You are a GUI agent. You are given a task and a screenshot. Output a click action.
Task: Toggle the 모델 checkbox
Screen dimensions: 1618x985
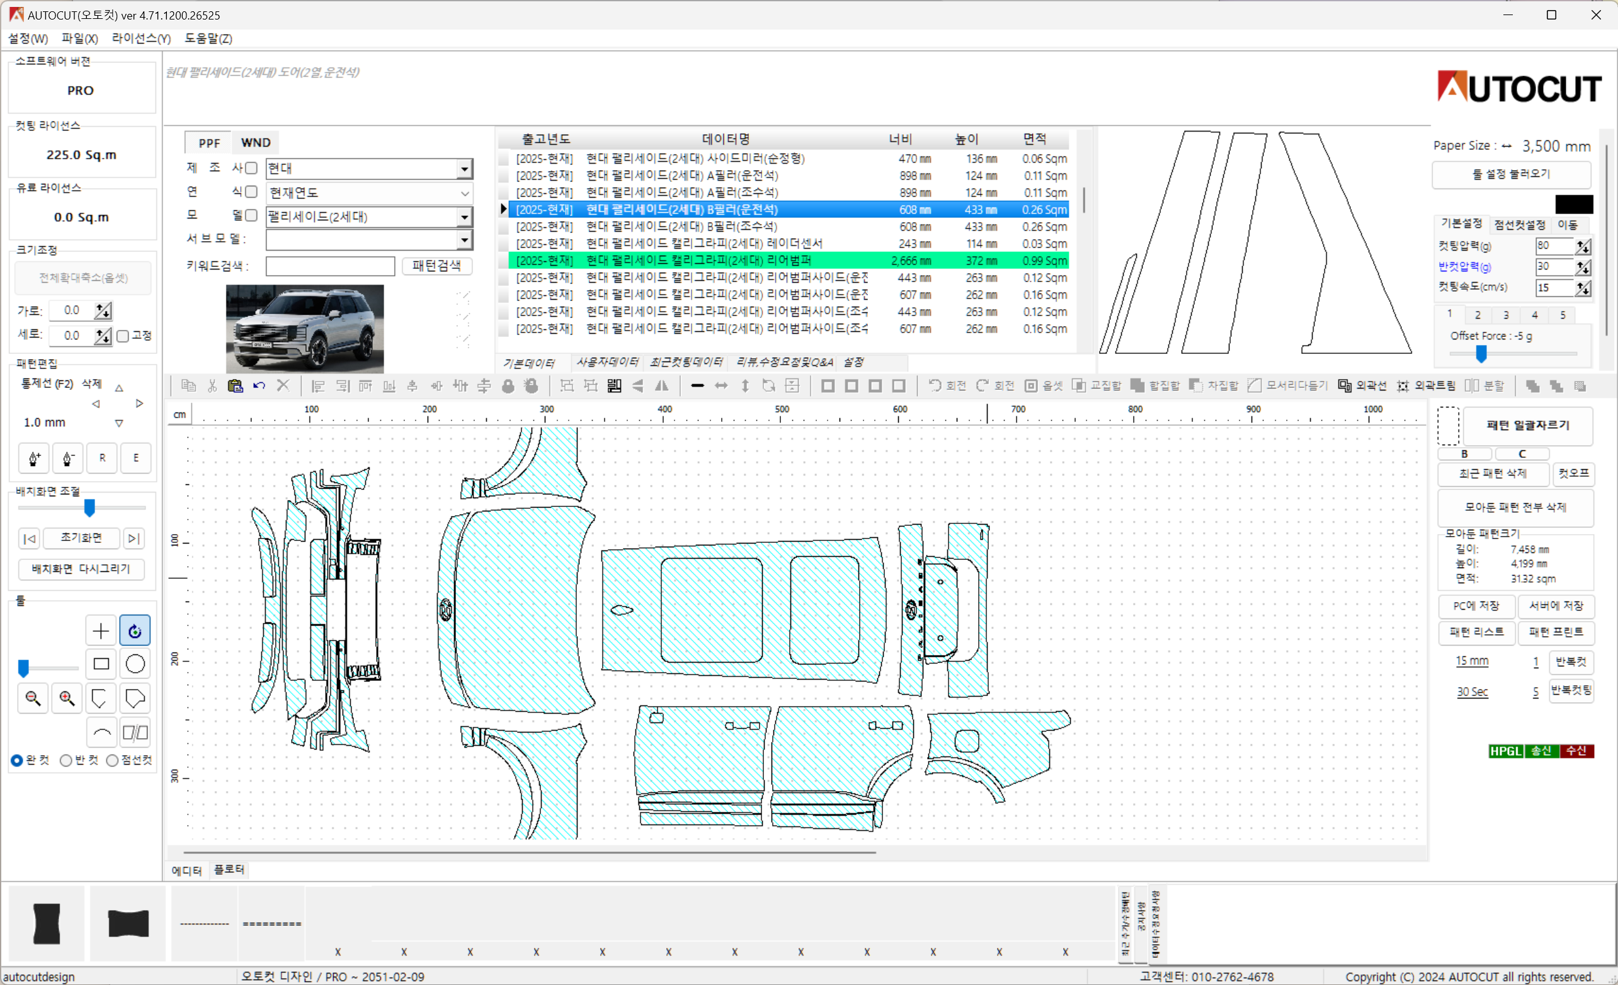pyautogui.click(x=251, y=215)
